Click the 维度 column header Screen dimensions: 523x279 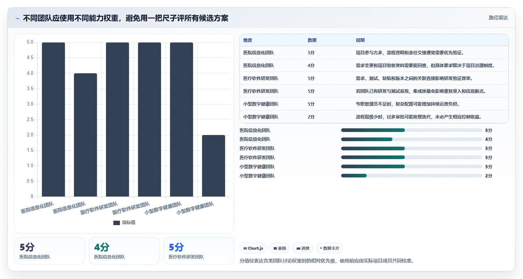pyautogui.click(x=248, y=40)
